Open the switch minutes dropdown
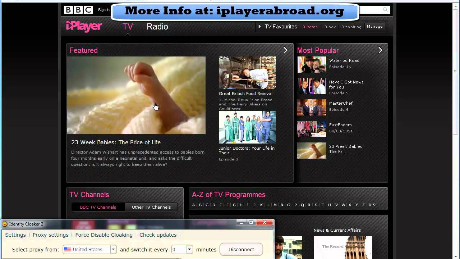Viewport: 460px width, 259px height. pyautogui.click(x=189, y=249)
